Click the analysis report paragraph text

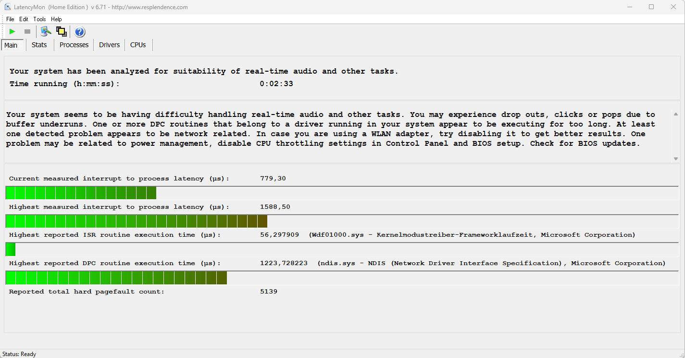[x=331, y=129]
